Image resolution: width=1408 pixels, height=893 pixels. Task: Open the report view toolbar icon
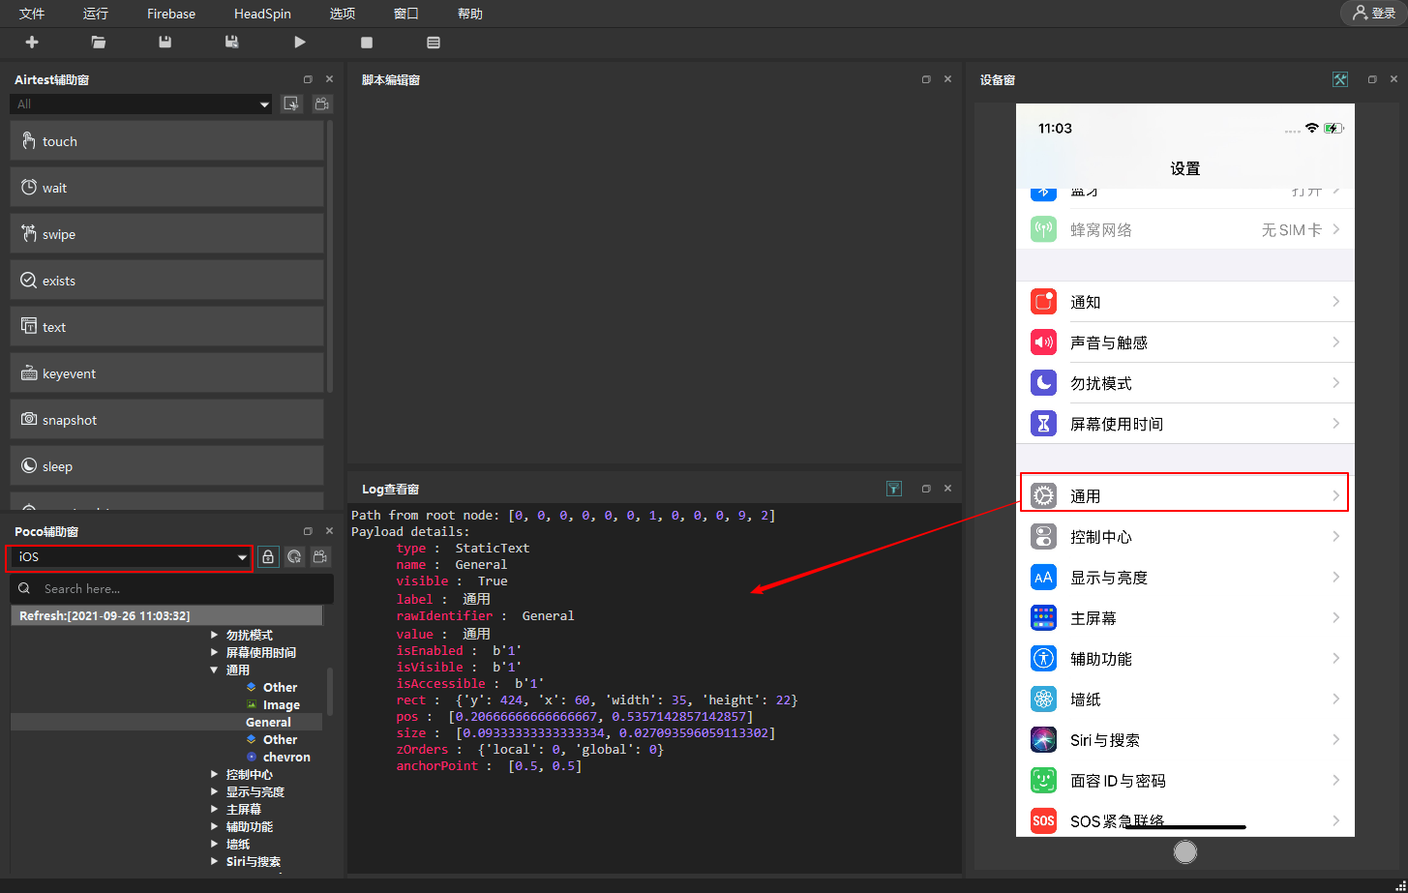click(434, 43)
